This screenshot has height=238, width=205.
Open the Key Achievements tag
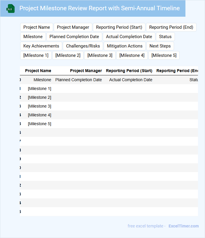pyautogui.click(x=41, y=46)
